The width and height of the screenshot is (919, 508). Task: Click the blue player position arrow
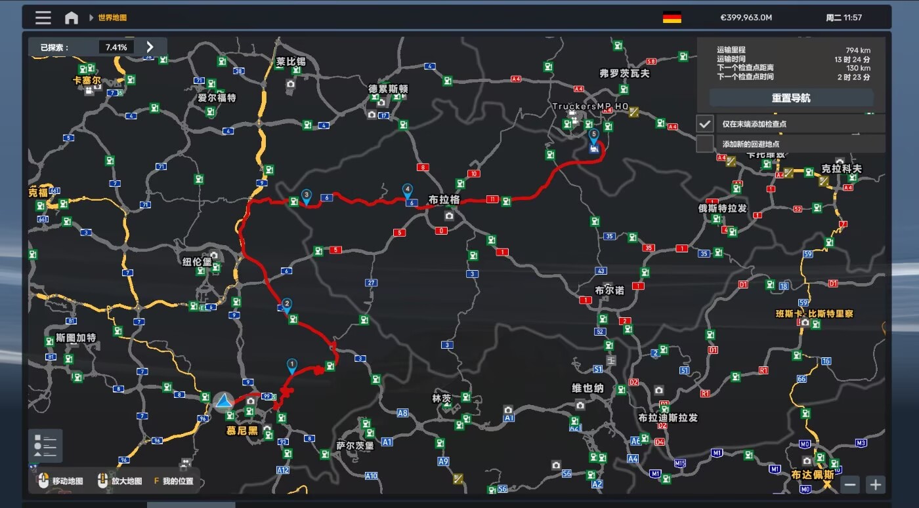(x=224, y=401)
